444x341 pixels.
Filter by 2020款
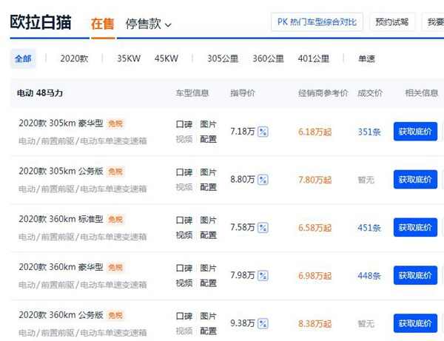tap(74, 58)
